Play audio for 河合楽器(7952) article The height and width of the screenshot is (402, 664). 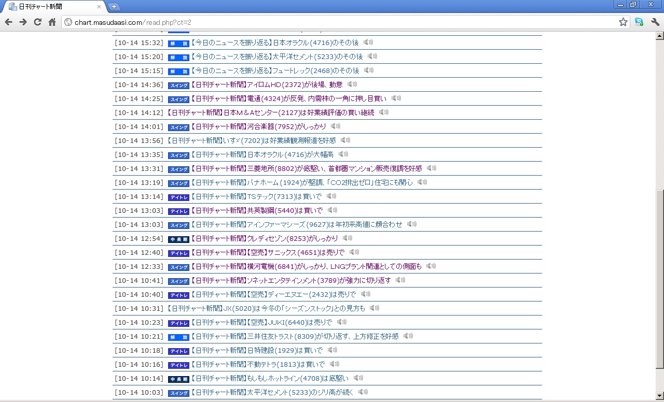point(336,126)
